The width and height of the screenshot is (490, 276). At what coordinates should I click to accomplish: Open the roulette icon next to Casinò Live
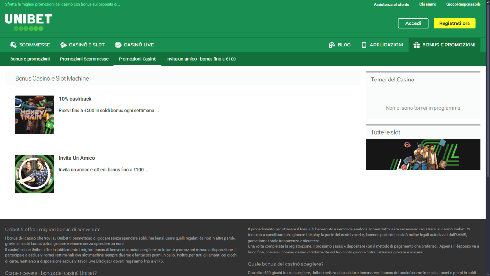pos(117,45)
